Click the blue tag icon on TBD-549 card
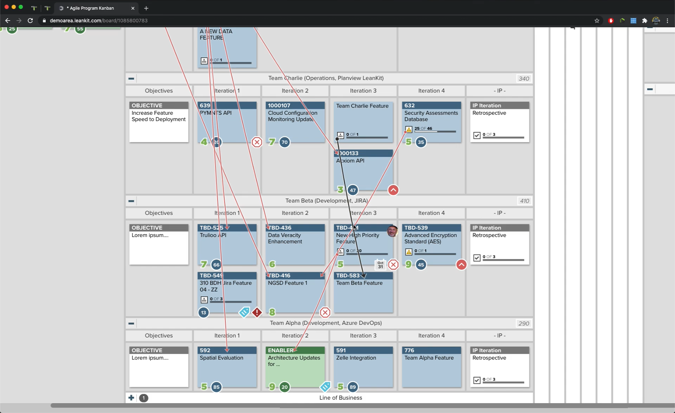 click(244, 312)
